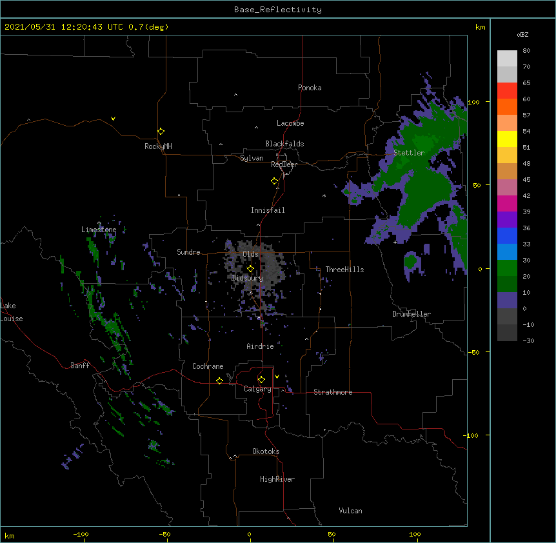Click the 80 value on the dBZ scale
The height and width of the screenshot is (543, 556).
(x=526, y=51)
